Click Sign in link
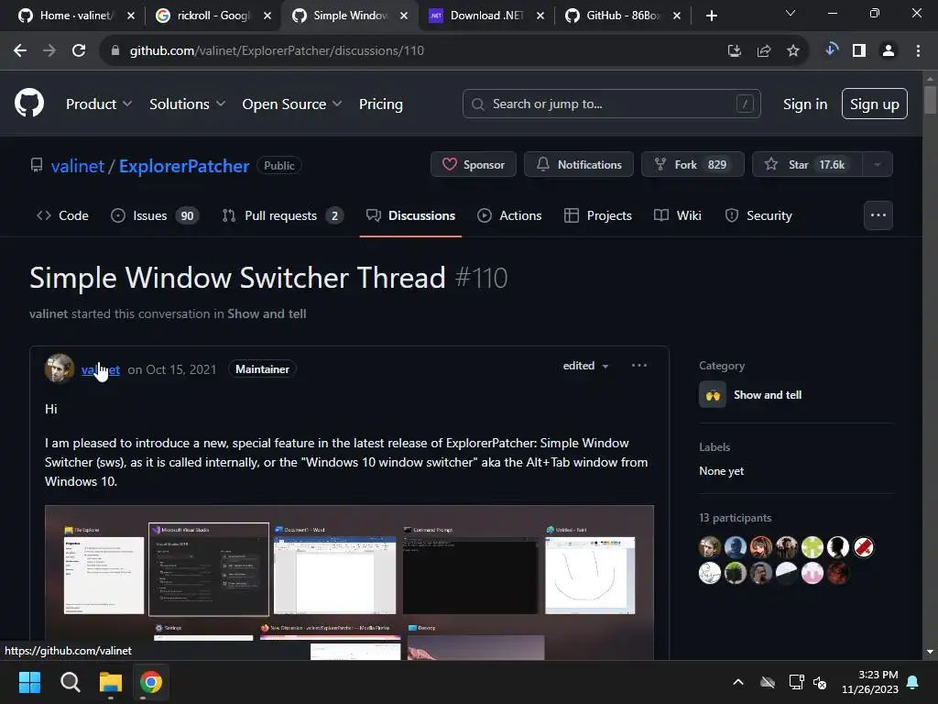Screen dimensions: 938x704 pyautogui.click(x=804, y=104)
